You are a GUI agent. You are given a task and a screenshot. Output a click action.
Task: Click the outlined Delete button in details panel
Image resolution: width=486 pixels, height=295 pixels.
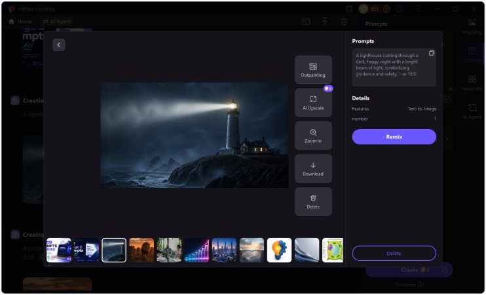[x=394, y=254]
